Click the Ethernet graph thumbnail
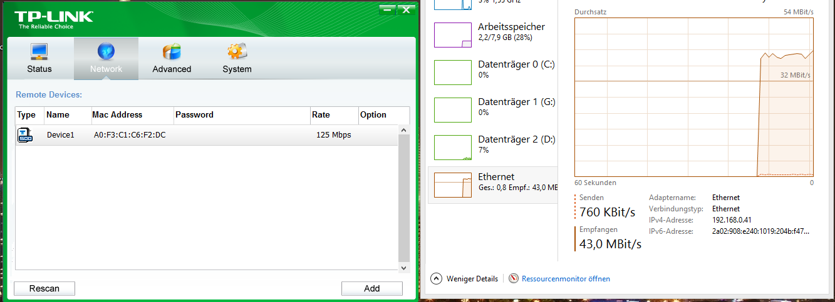The width and height of the screenshot is (835, 302). [453, 185]
